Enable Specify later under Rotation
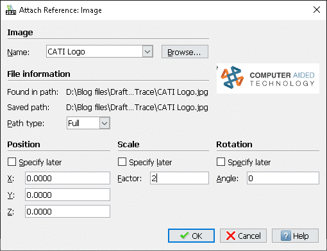Image resolution: width=327 pixels, height=251 pixels. click(221, 162)
